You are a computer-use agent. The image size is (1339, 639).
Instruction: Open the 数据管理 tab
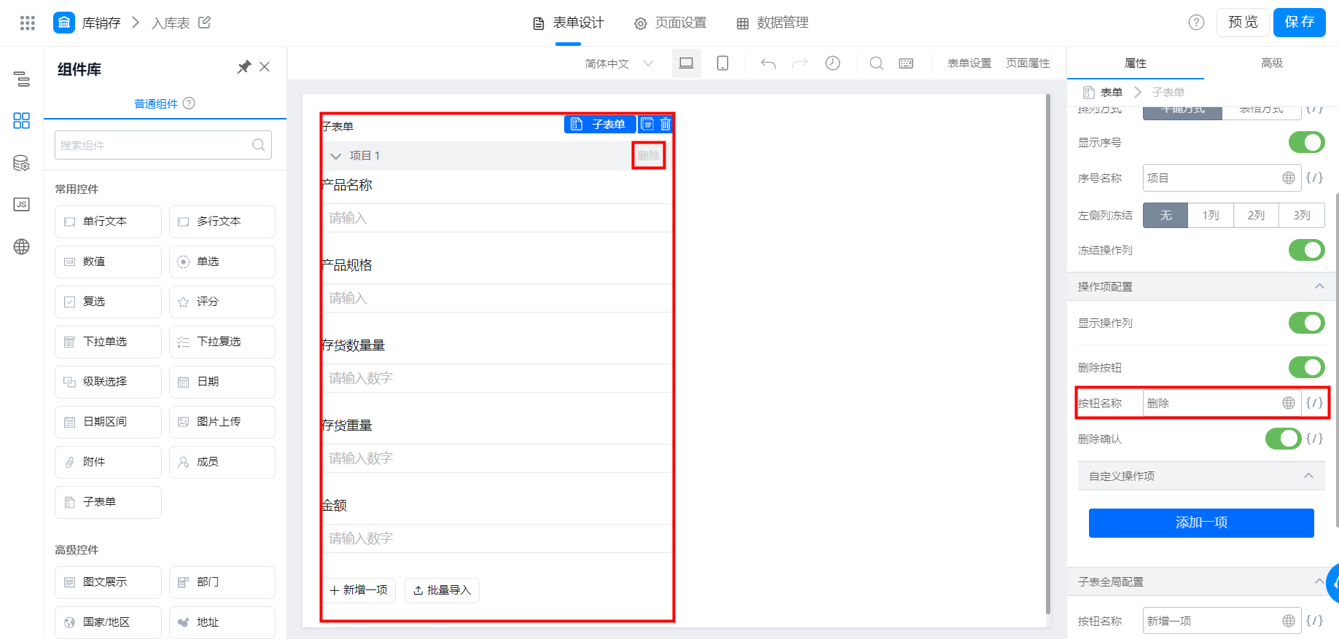point(773,23)
